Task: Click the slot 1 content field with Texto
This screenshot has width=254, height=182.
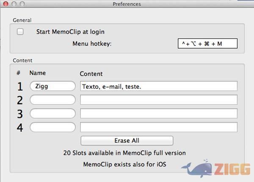Action: coord(159,86)
